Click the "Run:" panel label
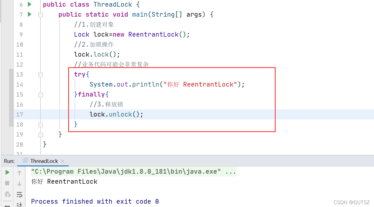 (x=9, y=161)
